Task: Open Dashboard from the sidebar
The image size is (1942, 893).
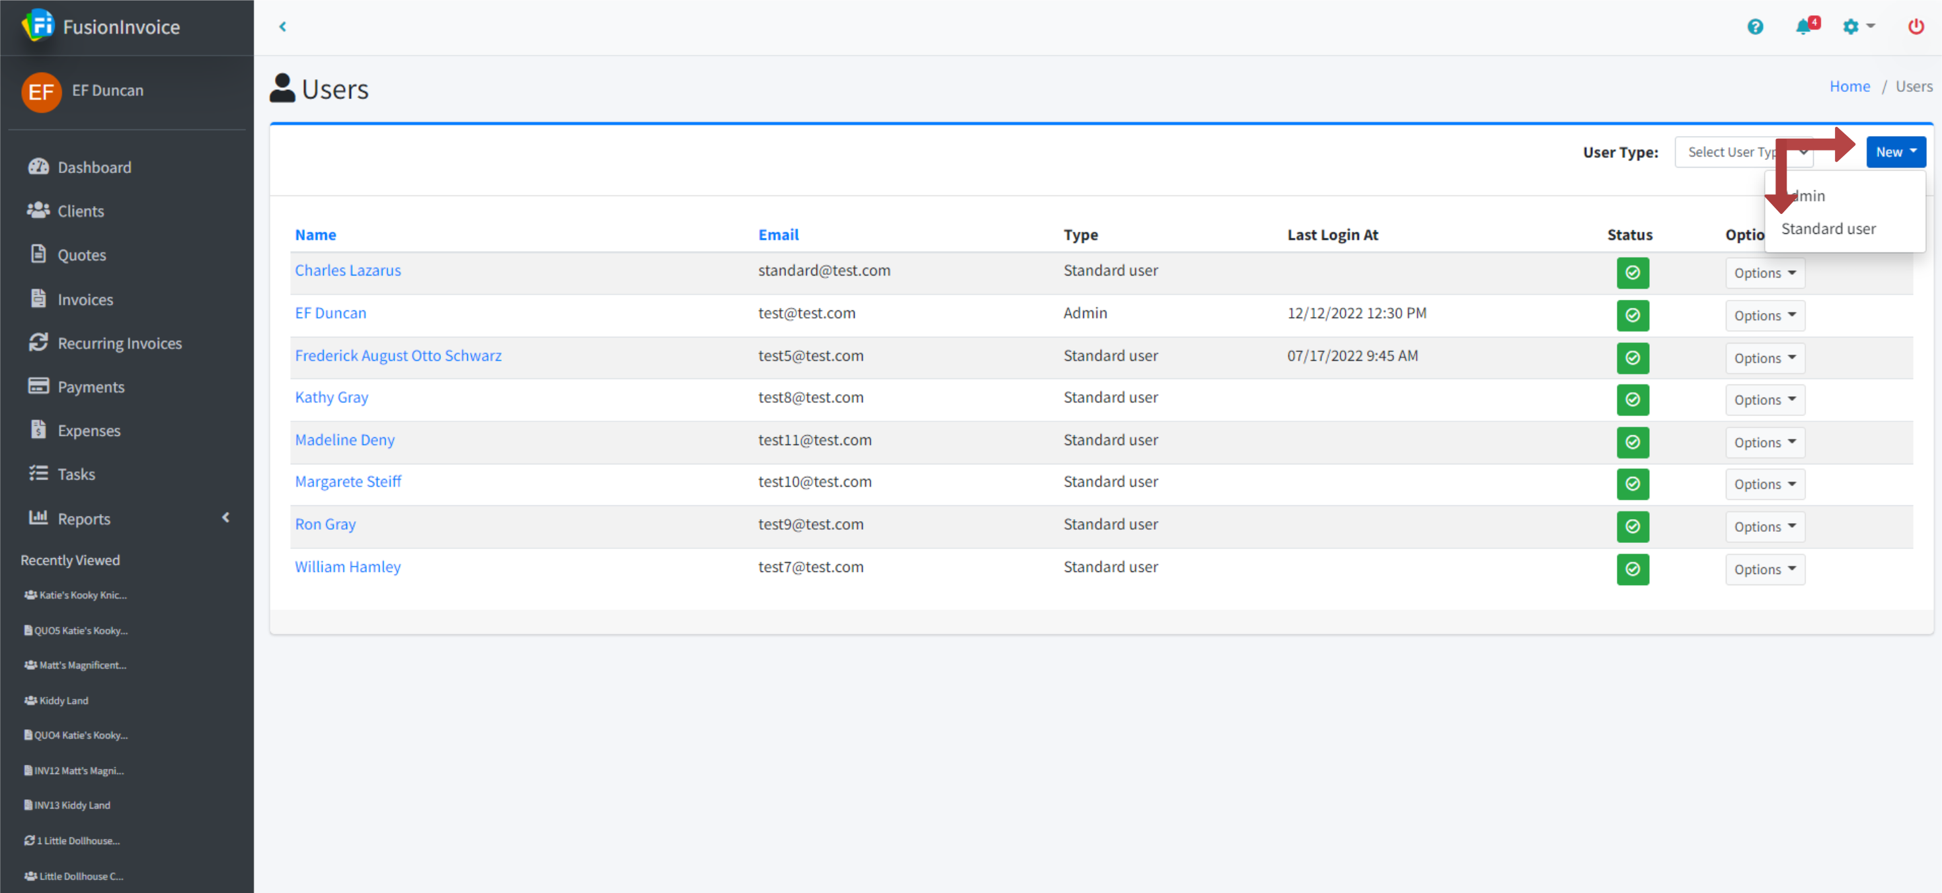Action: point(95,167)
